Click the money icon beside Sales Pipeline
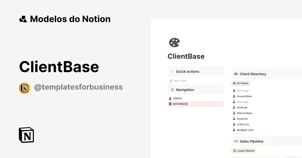The width and height of the screenshot is (302, 158). 236,141
